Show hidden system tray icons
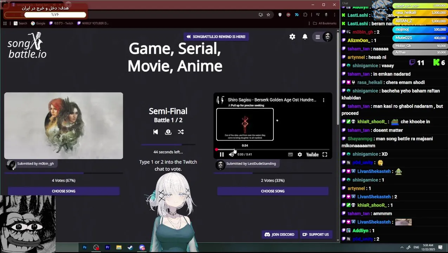The image size is (448, 253). [402, 247]
